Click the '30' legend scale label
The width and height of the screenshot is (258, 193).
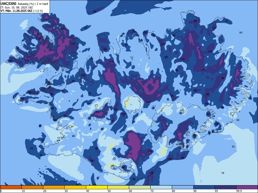pos(66,191)
